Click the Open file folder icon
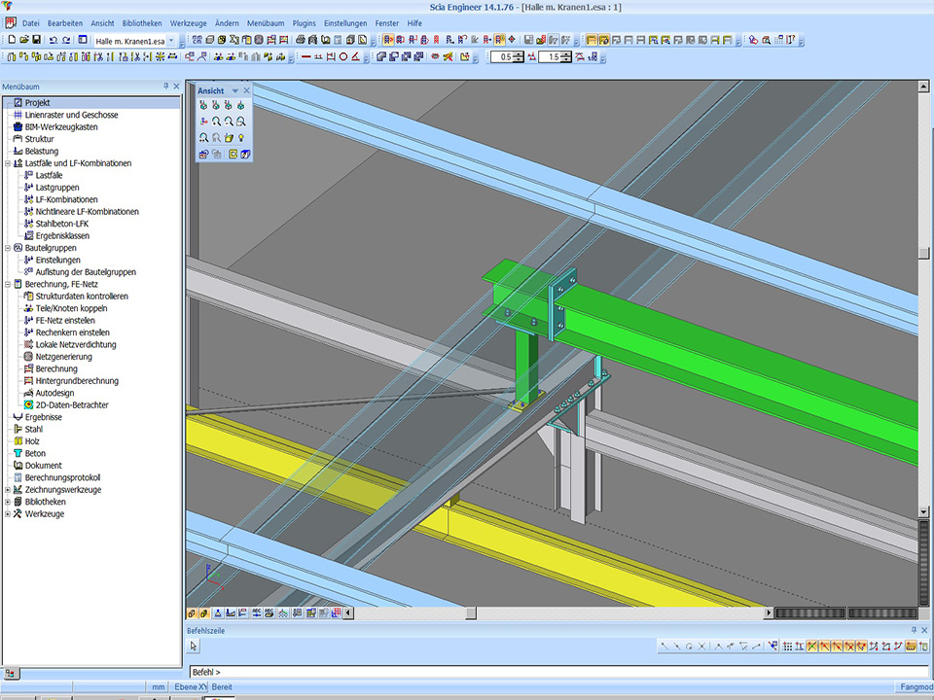The image size is (934, 700). pyautogui.click(x=23, y=40)
